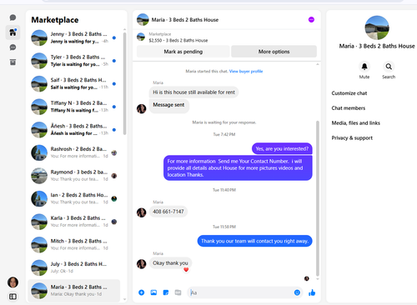
Task: Open Saif's 3 Beds 2 Baths chat
Action: click(x=74, y=83)
